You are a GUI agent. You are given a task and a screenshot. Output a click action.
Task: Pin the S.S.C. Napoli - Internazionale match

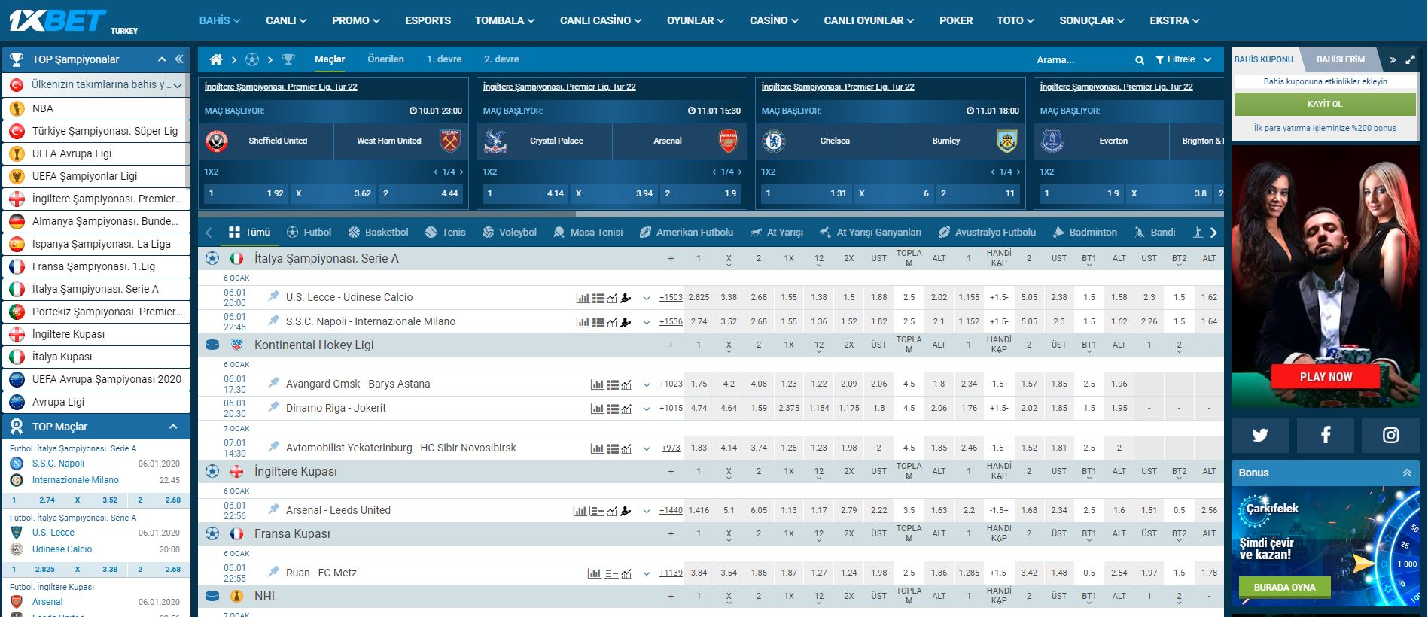[x=274, y=321]
